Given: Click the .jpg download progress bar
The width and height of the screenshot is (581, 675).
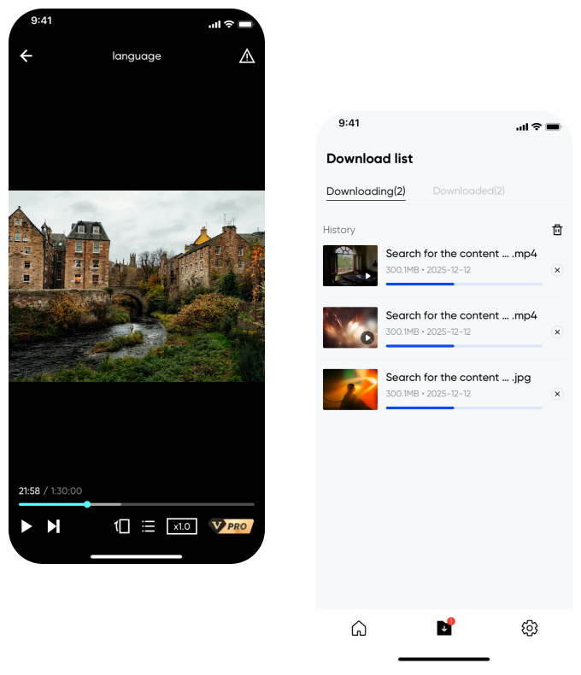Looking at the screenshot, I should [464, 408].
